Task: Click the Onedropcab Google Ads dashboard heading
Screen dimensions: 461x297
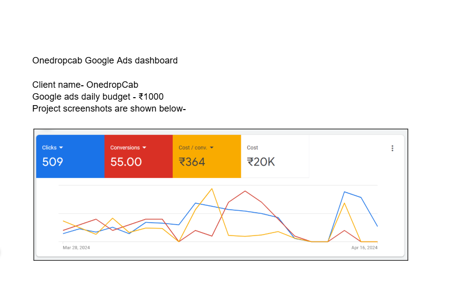Action: [105, 60]
